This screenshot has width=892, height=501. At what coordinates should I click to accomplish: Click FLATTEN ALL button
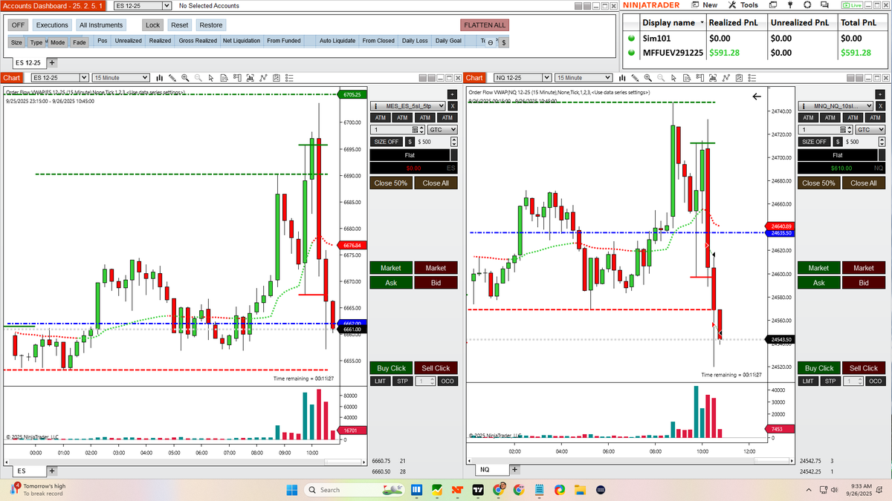tap(485, 25)
